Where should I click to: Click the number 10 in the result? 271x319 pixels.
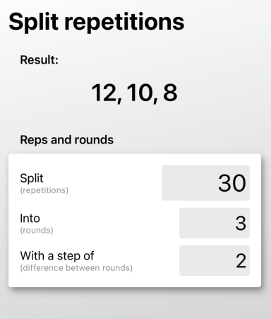click(140, 93)
